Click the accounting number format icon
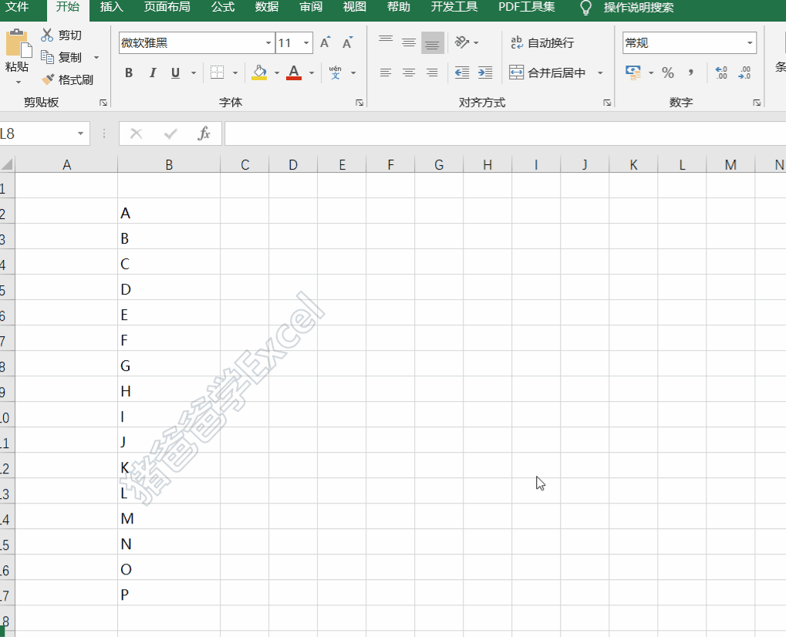786x637 pixels. [633, 72]
